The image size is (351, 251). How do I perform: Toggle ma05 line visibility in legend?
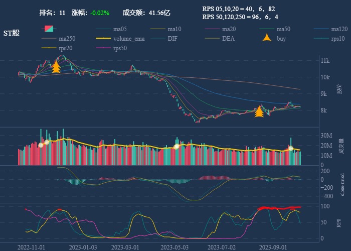pyautogui.click(x=119, y=29)
